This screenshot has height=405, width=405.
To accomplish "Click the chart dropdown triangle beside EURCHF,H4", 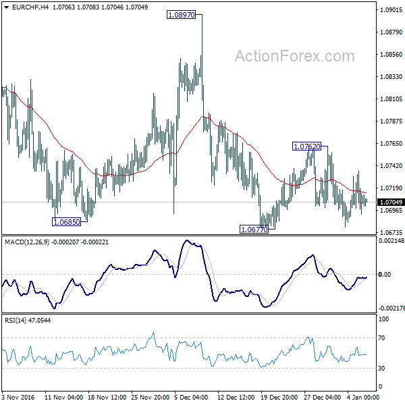I will tap(7, 7).
